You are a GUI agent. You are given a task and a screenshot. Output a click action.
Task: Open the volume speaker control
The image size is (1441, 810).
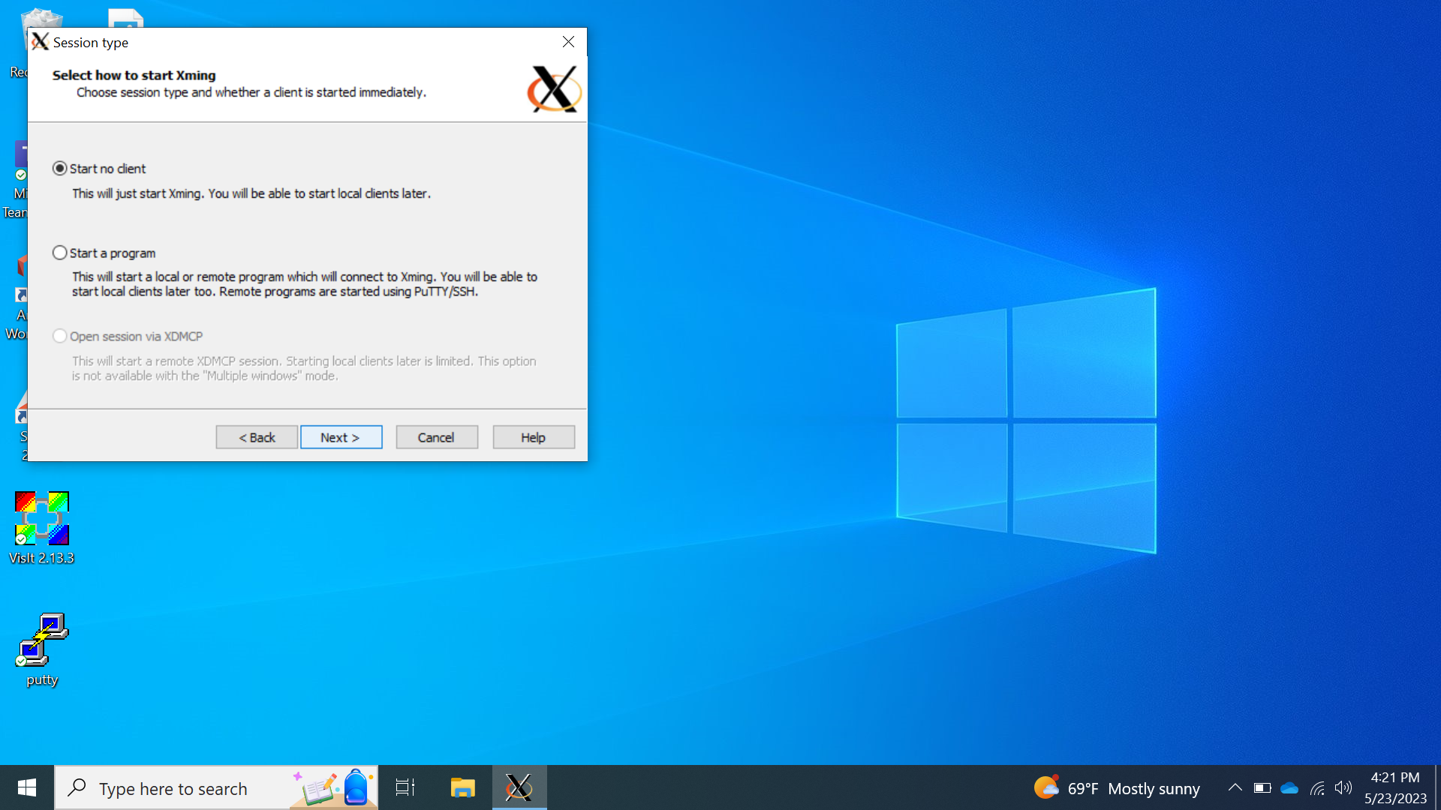pyautogui.click(x=1343, y=787)
